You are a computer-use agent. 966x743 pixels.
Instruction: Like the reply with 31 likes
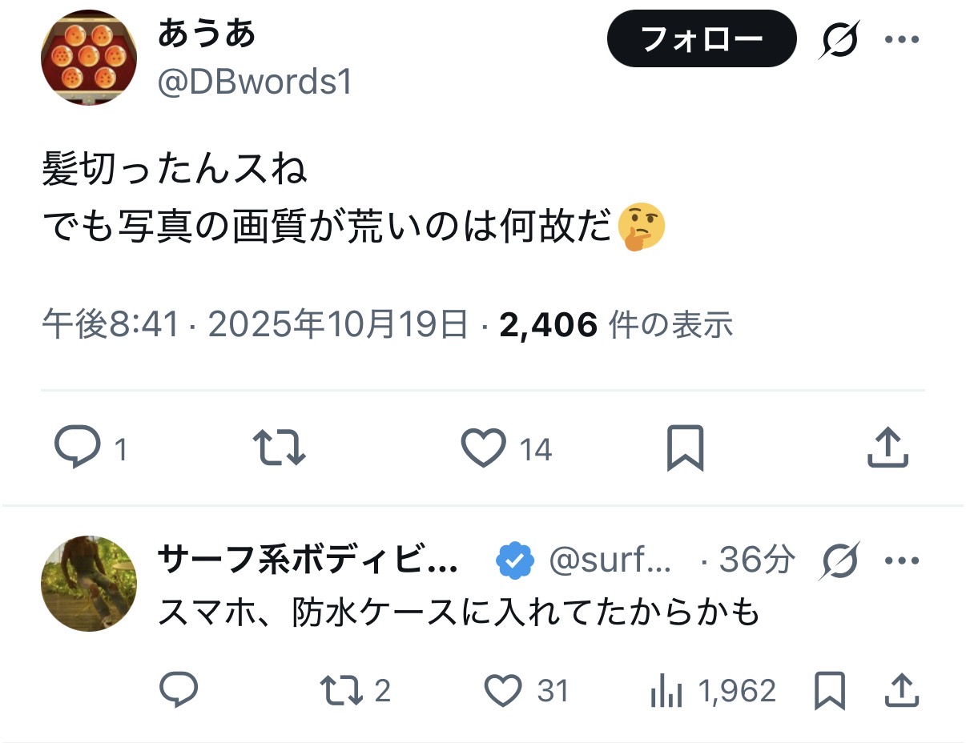tap(504, 690)
